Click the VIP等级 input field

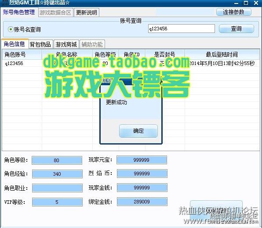tap(57, 202)
